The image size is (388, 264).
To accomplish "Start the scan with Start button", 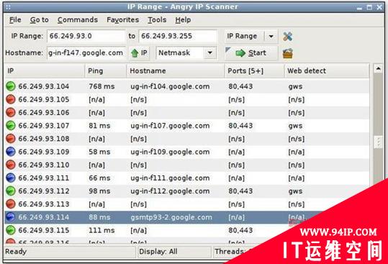I will tap(251, 53).
